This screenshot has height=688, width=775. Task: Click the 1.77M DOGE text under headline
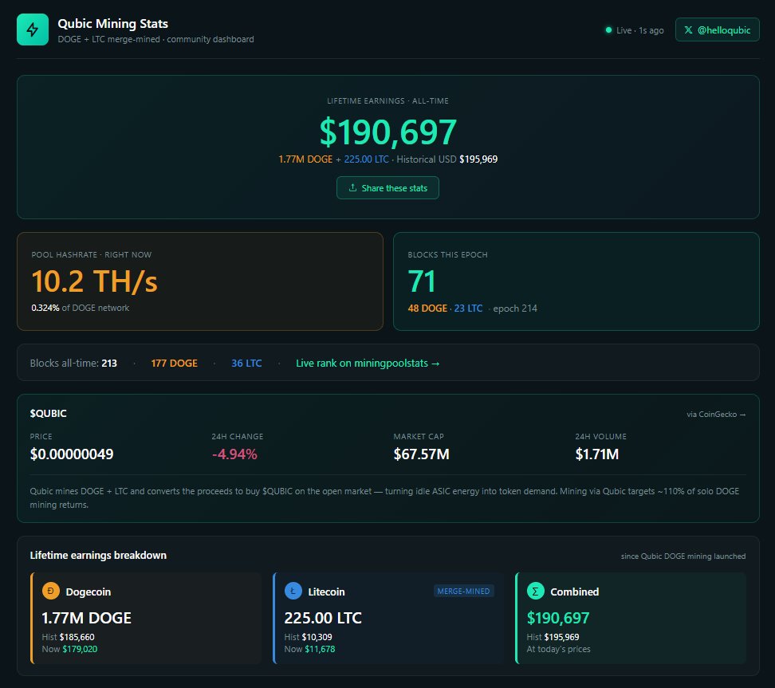pos(305,159)
